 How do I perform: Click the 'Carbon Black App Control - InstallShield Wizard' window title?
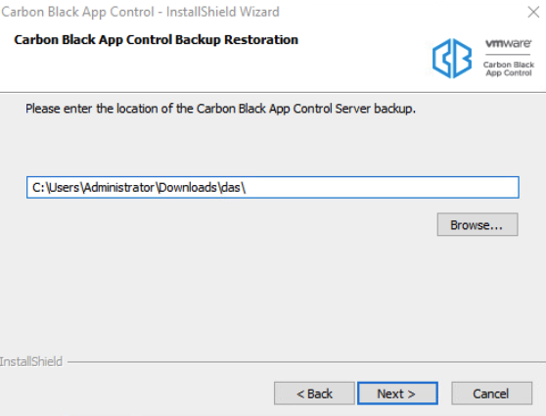[140, 12]
